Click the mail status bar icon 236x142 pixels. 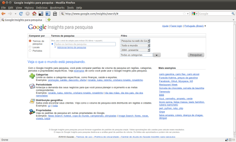233,140
